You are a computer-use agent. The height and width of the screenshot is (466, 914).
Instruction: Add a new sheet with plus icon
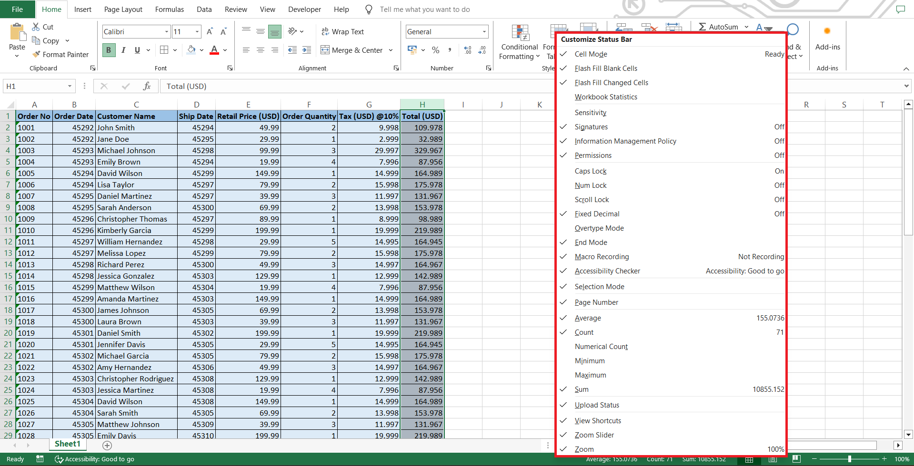point(107,446)
